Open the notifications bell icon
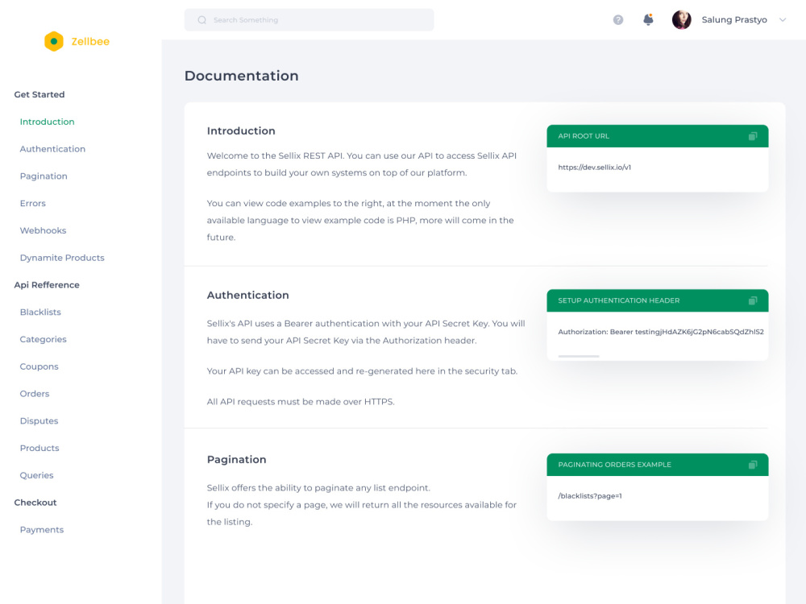806x604 pixels. click(648, 19)
